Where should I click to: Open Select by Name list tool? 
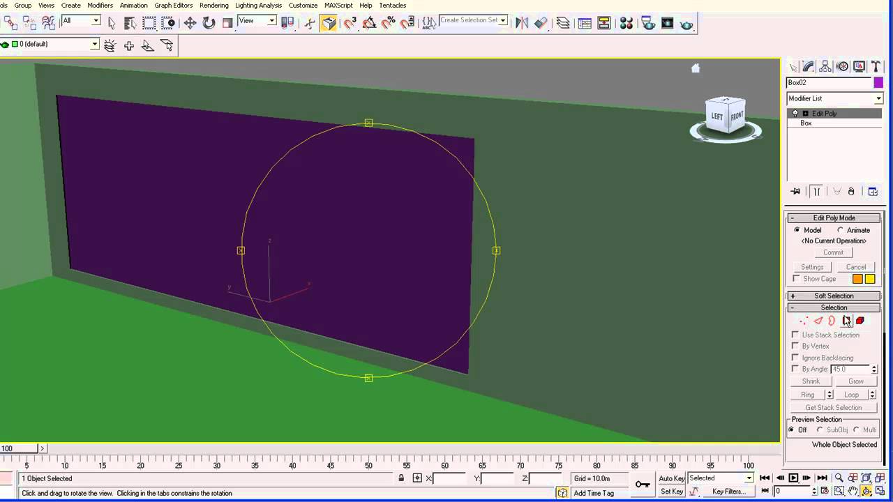(x=130, y=23)
